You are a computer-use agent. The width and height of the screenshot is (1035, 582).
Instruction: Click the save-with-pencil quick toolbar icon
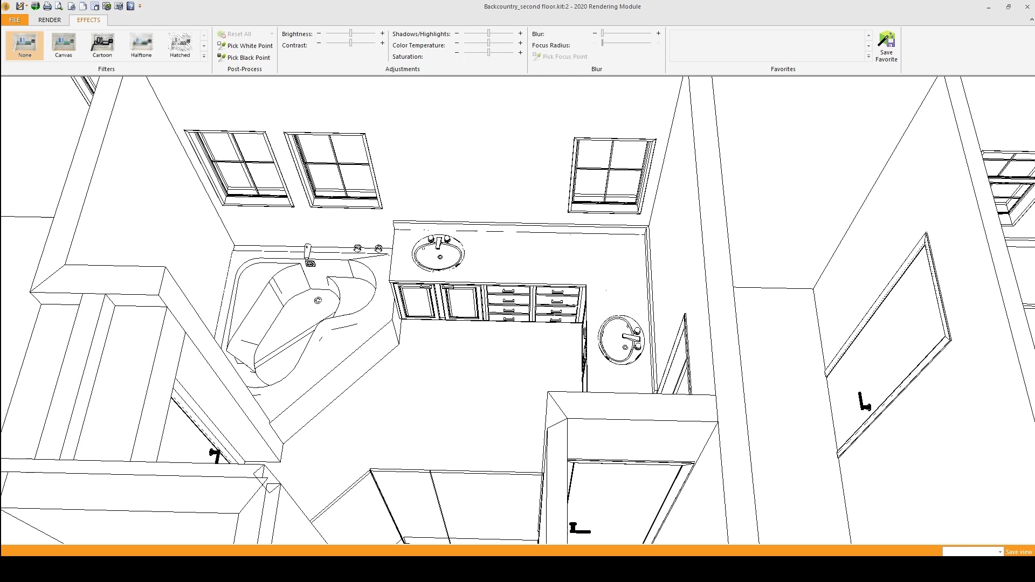[x=20, y=6]
